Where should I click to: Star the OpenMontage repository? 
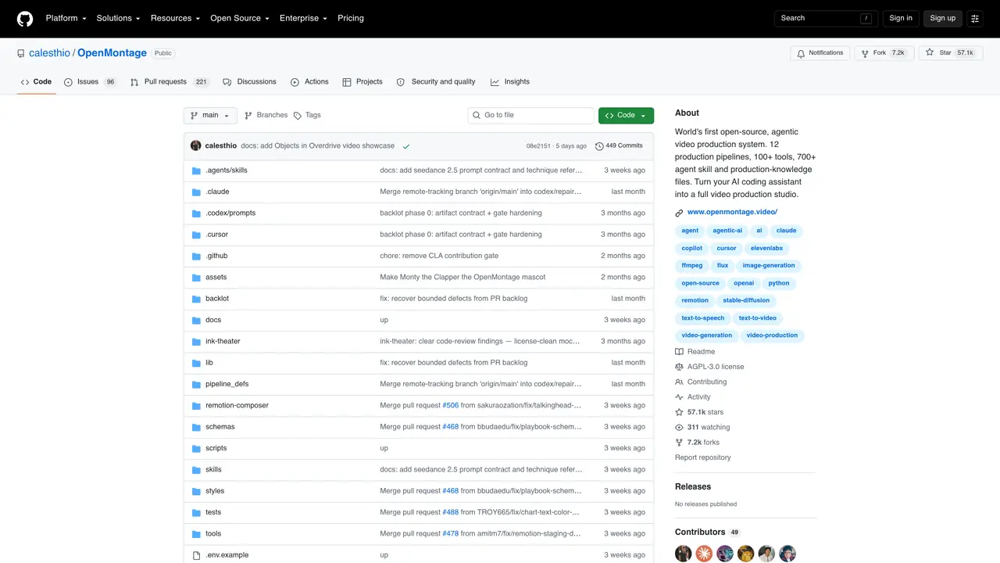coord(950,53)
